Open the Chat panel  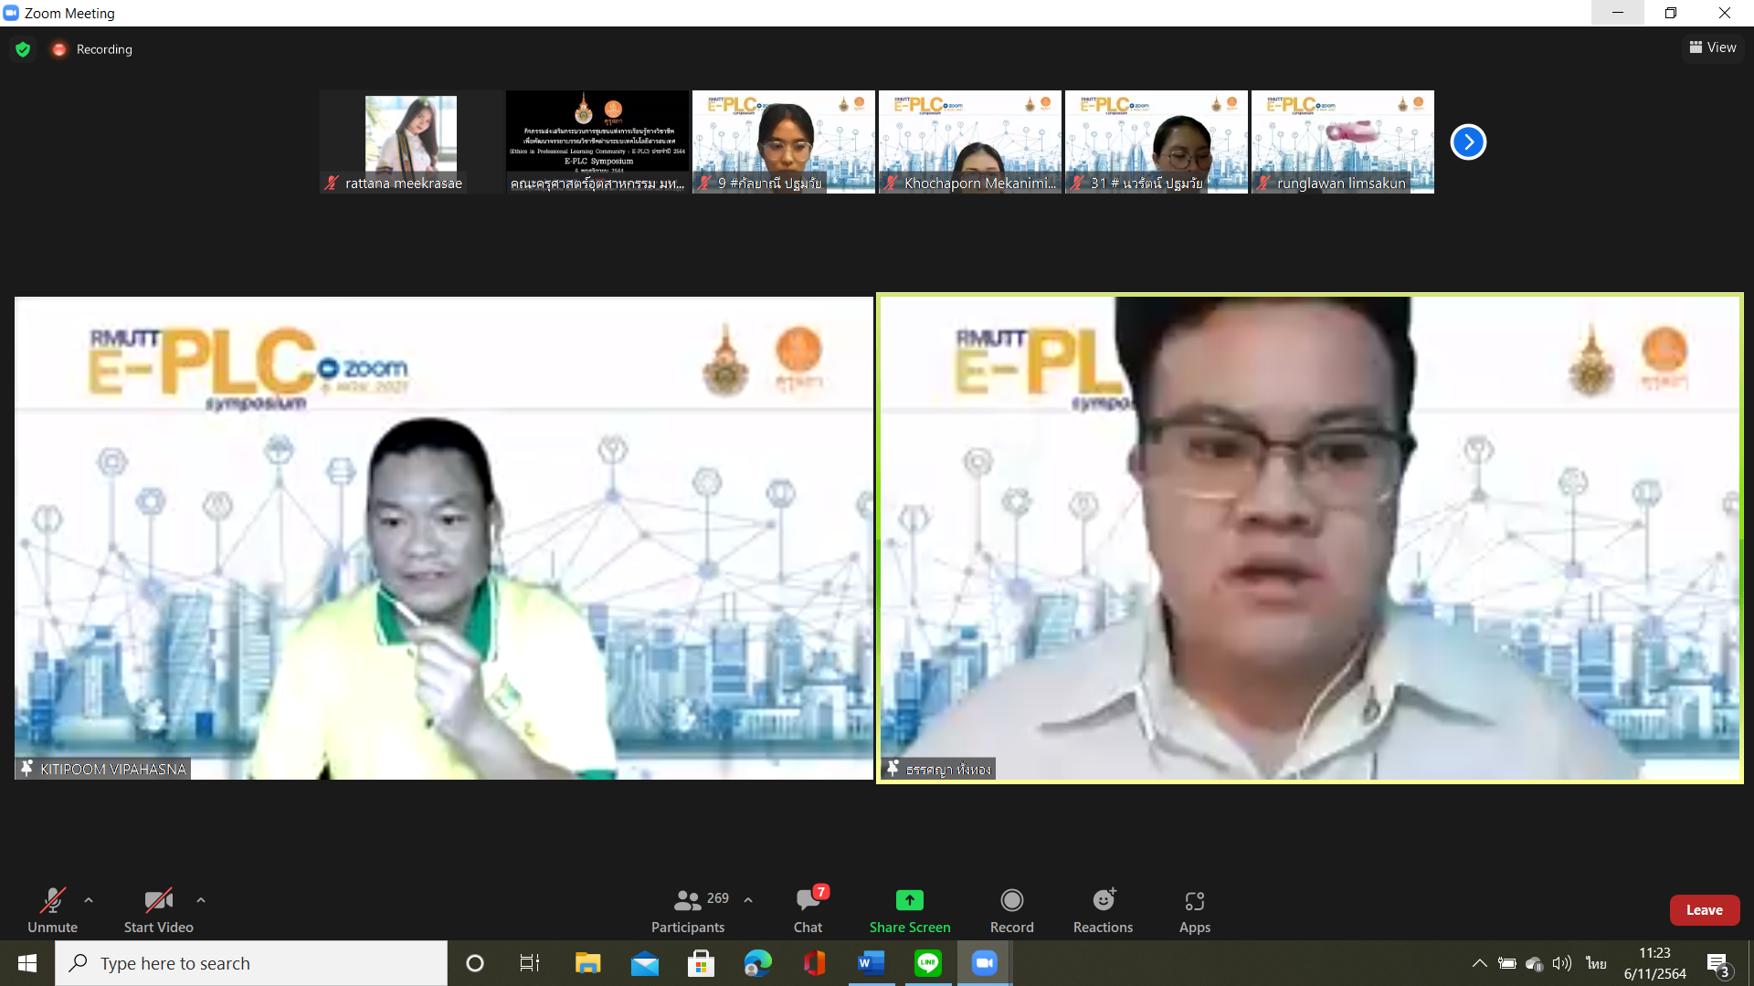point(808,910)
